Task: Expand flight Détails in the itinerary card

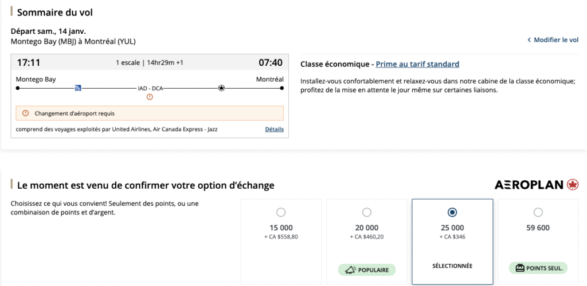Action: click(x=274, y=129)
